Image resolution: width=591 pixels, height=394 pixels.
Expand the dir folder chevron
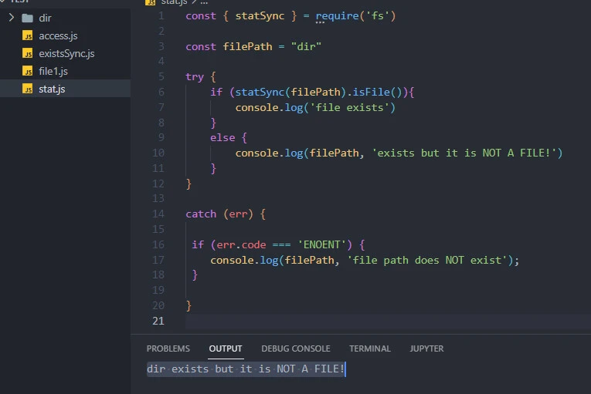[12, 18]
